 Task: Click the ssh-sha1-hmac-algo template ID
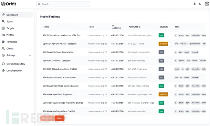137,69
